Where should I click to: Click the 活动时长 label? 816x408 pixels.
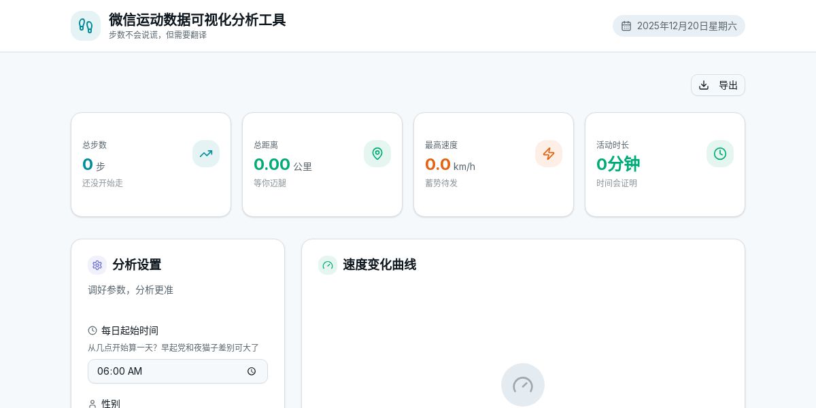point(613,145)
